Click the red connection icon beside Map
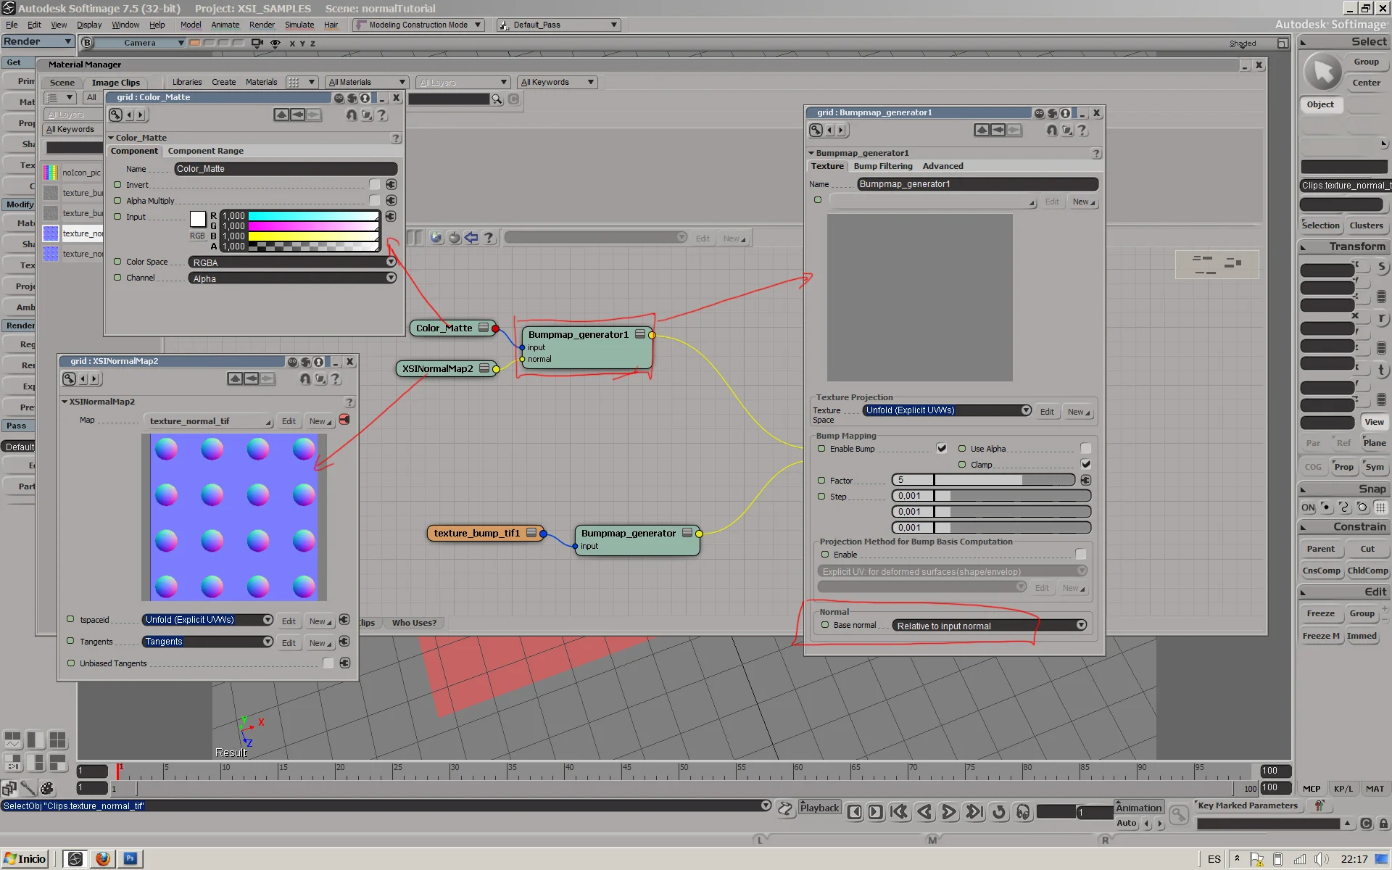 (x=344, y=420)
